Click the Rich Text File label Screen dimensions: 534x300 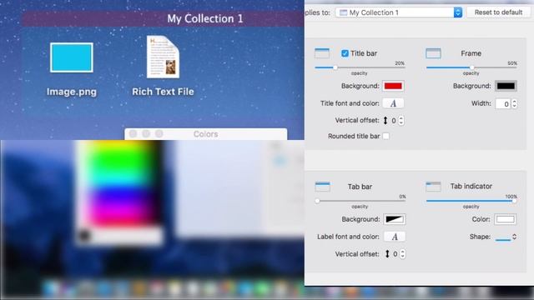(164, 92)
